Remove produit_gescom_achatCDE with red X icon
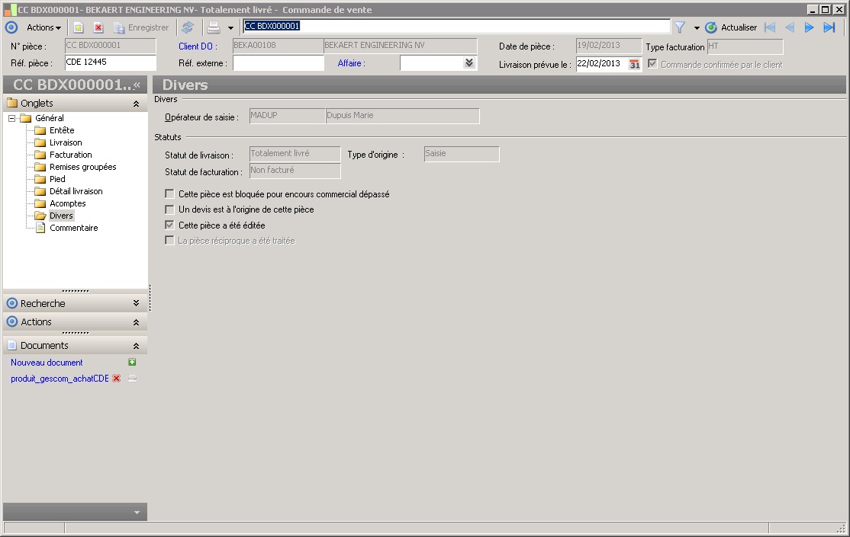The height and width of the screenshot is (537, 850). [116, 379]
